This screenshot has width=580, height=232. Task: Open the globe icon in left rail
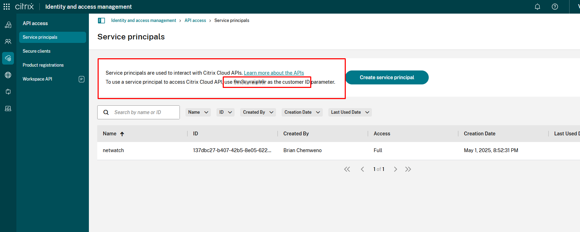click(8, 75)
